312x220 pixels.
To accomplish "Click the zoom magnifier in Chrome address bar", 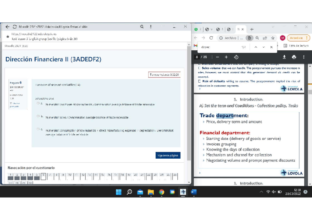I will coord(257,38).
